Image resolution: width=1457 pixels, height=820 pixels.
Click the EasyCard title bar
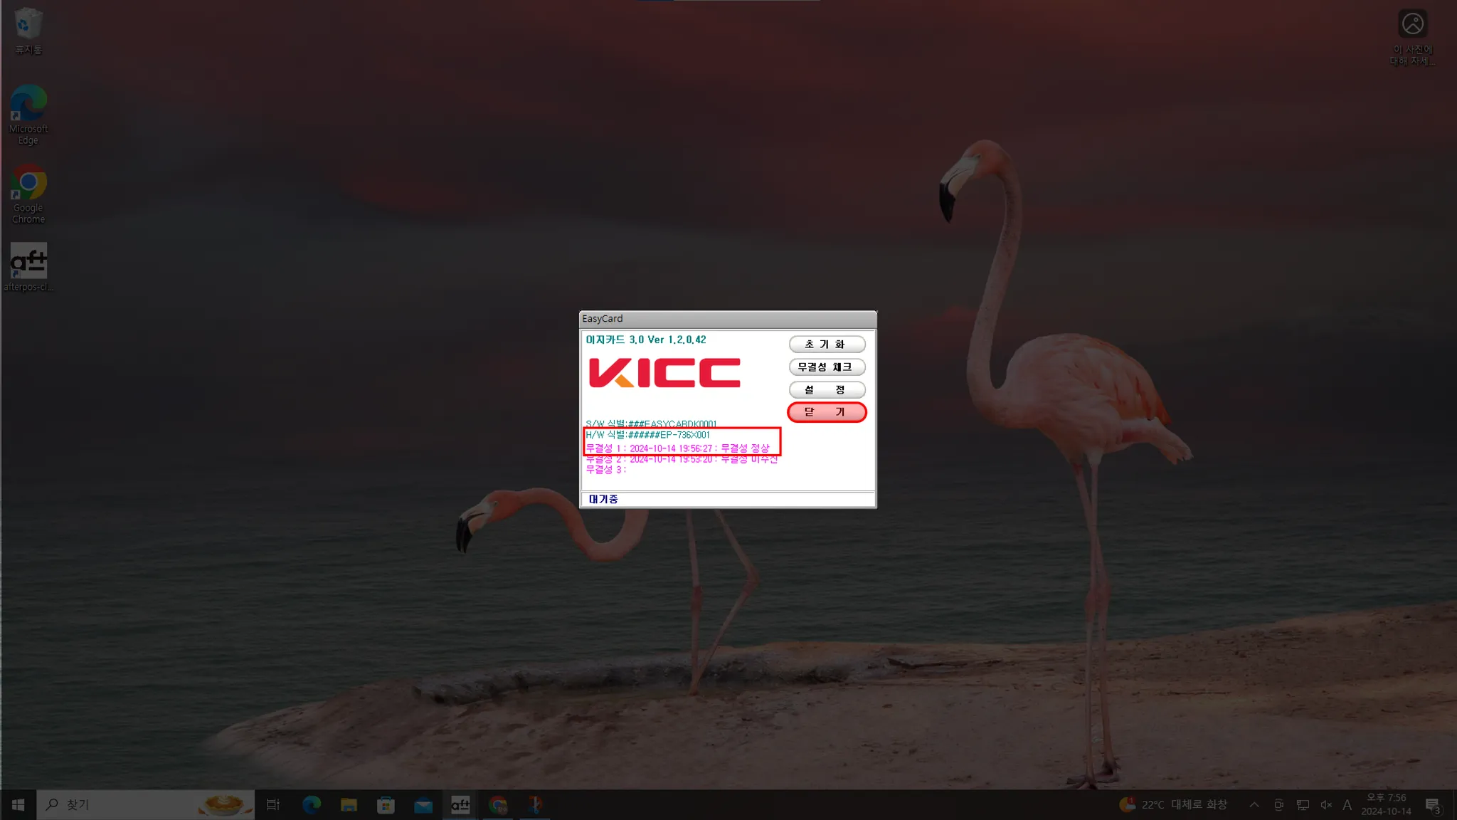728,319
